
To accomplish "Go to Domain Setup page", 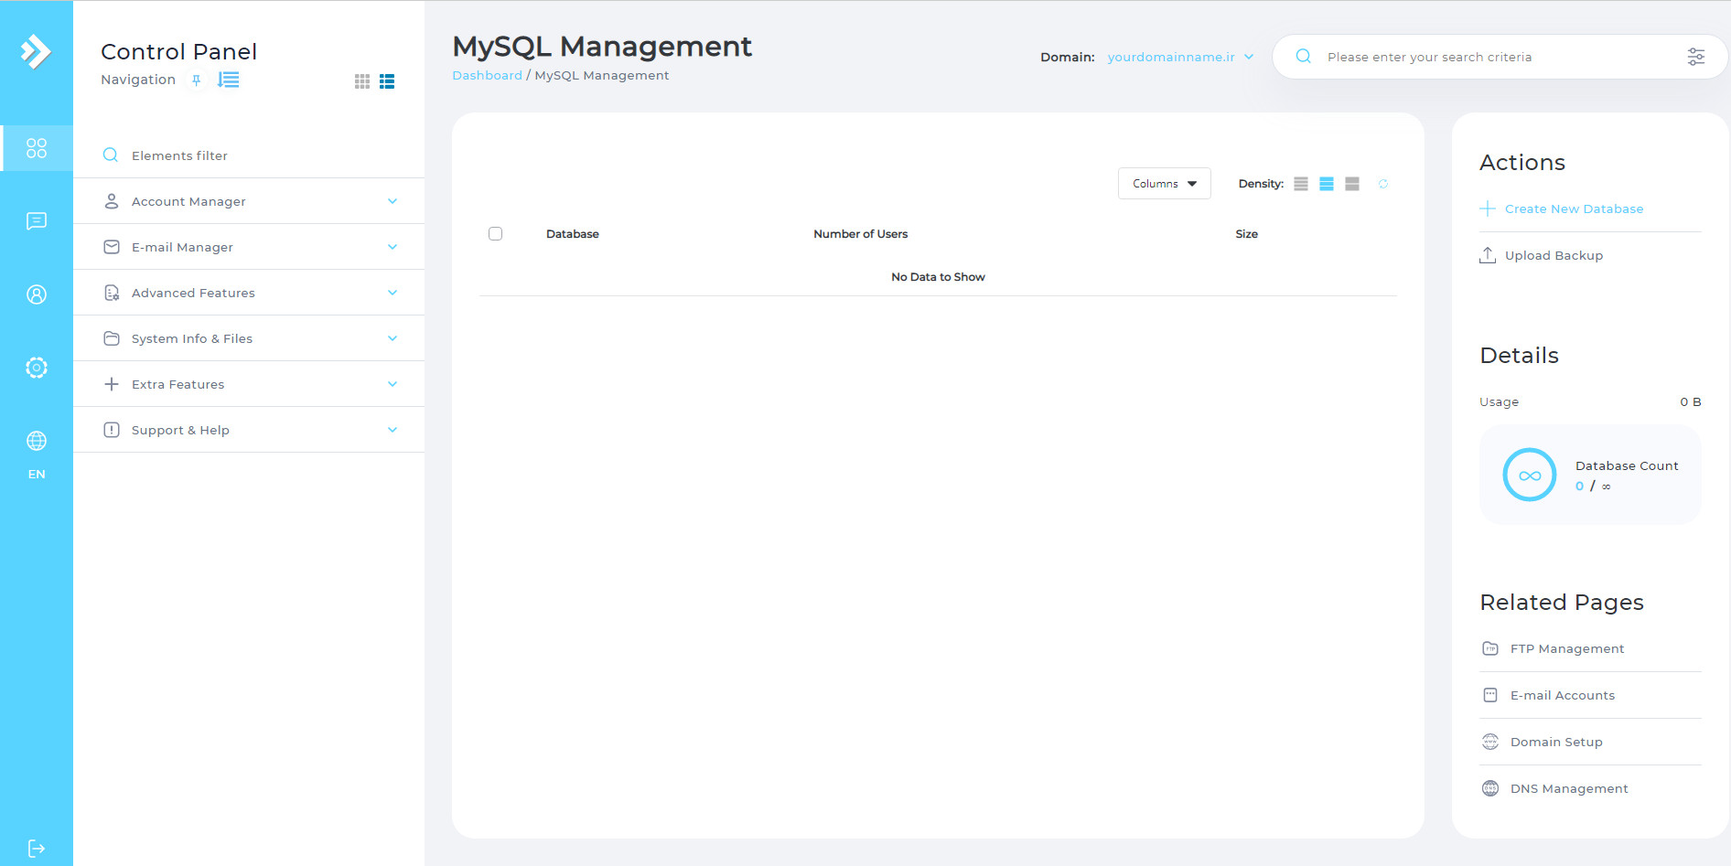I will click(1556, 742).
